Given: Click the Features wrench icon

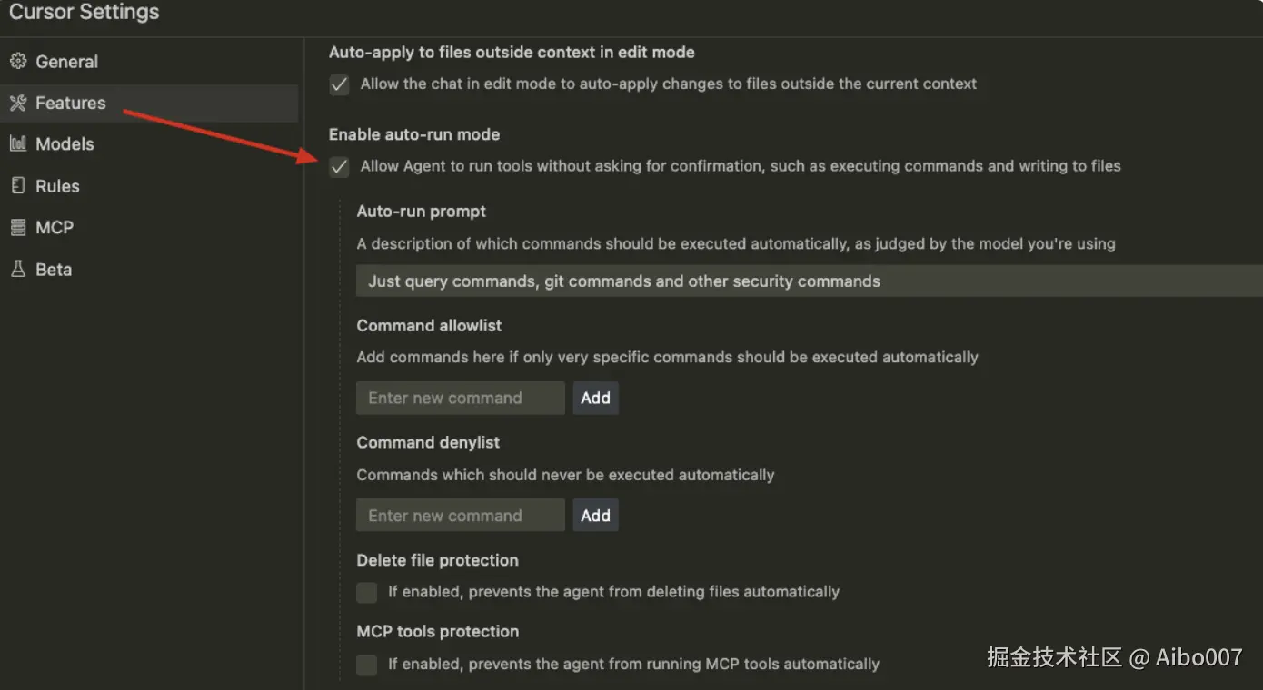Looking at the screenshot, I should pyautogui.click(x=18, y=103).
